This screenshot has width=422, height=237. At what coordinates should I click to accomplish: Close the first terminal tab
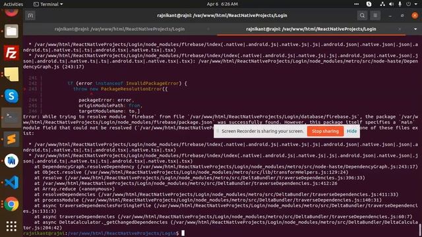click(208, 29)
